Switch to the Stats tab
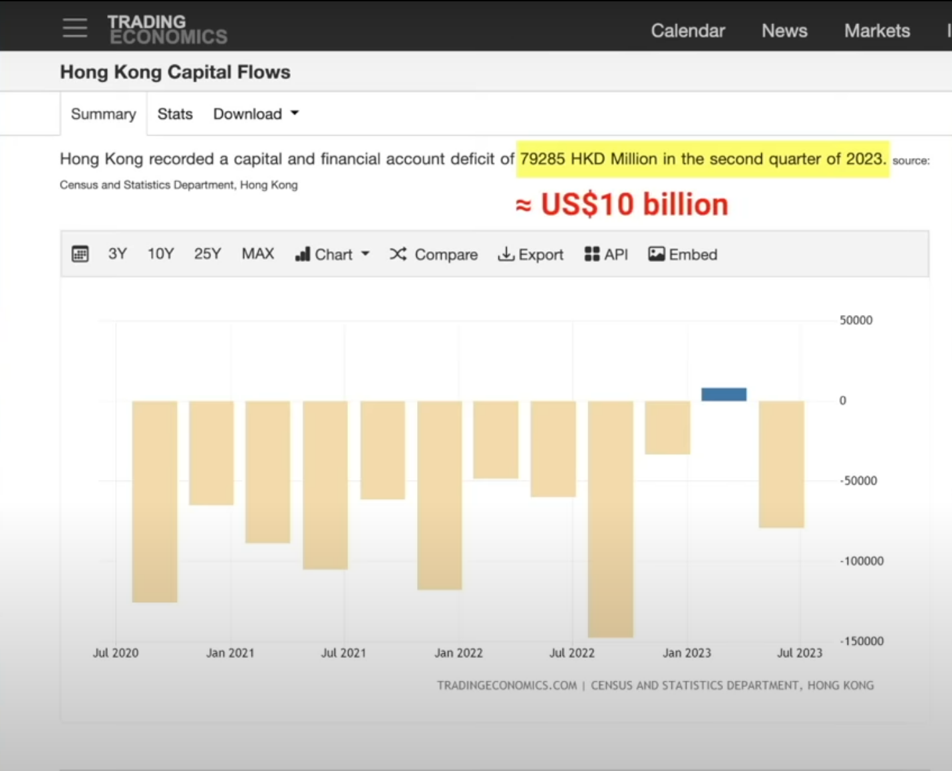The image size is (952, 771). 175,114
